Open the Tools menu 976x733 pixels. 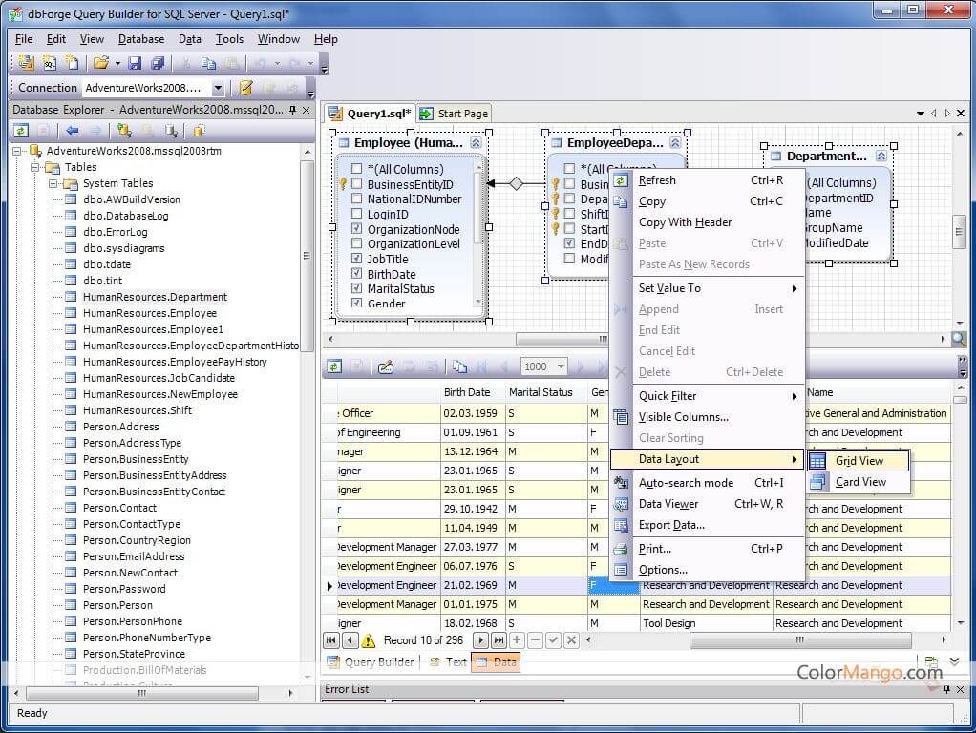coord(229,39)
